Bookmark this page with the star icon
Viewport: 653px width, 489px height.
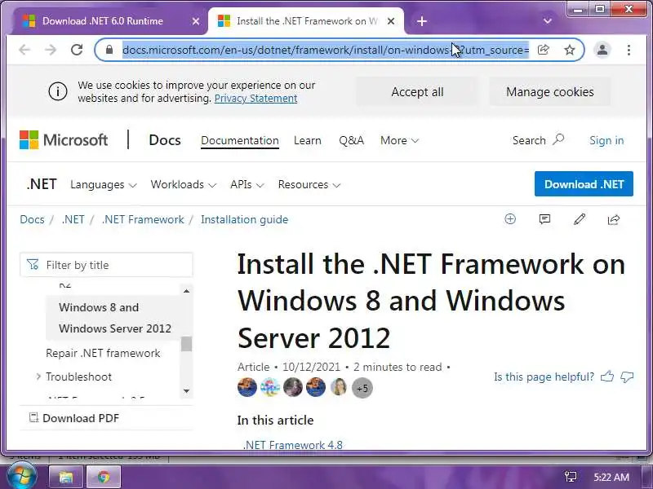point(569,50)
